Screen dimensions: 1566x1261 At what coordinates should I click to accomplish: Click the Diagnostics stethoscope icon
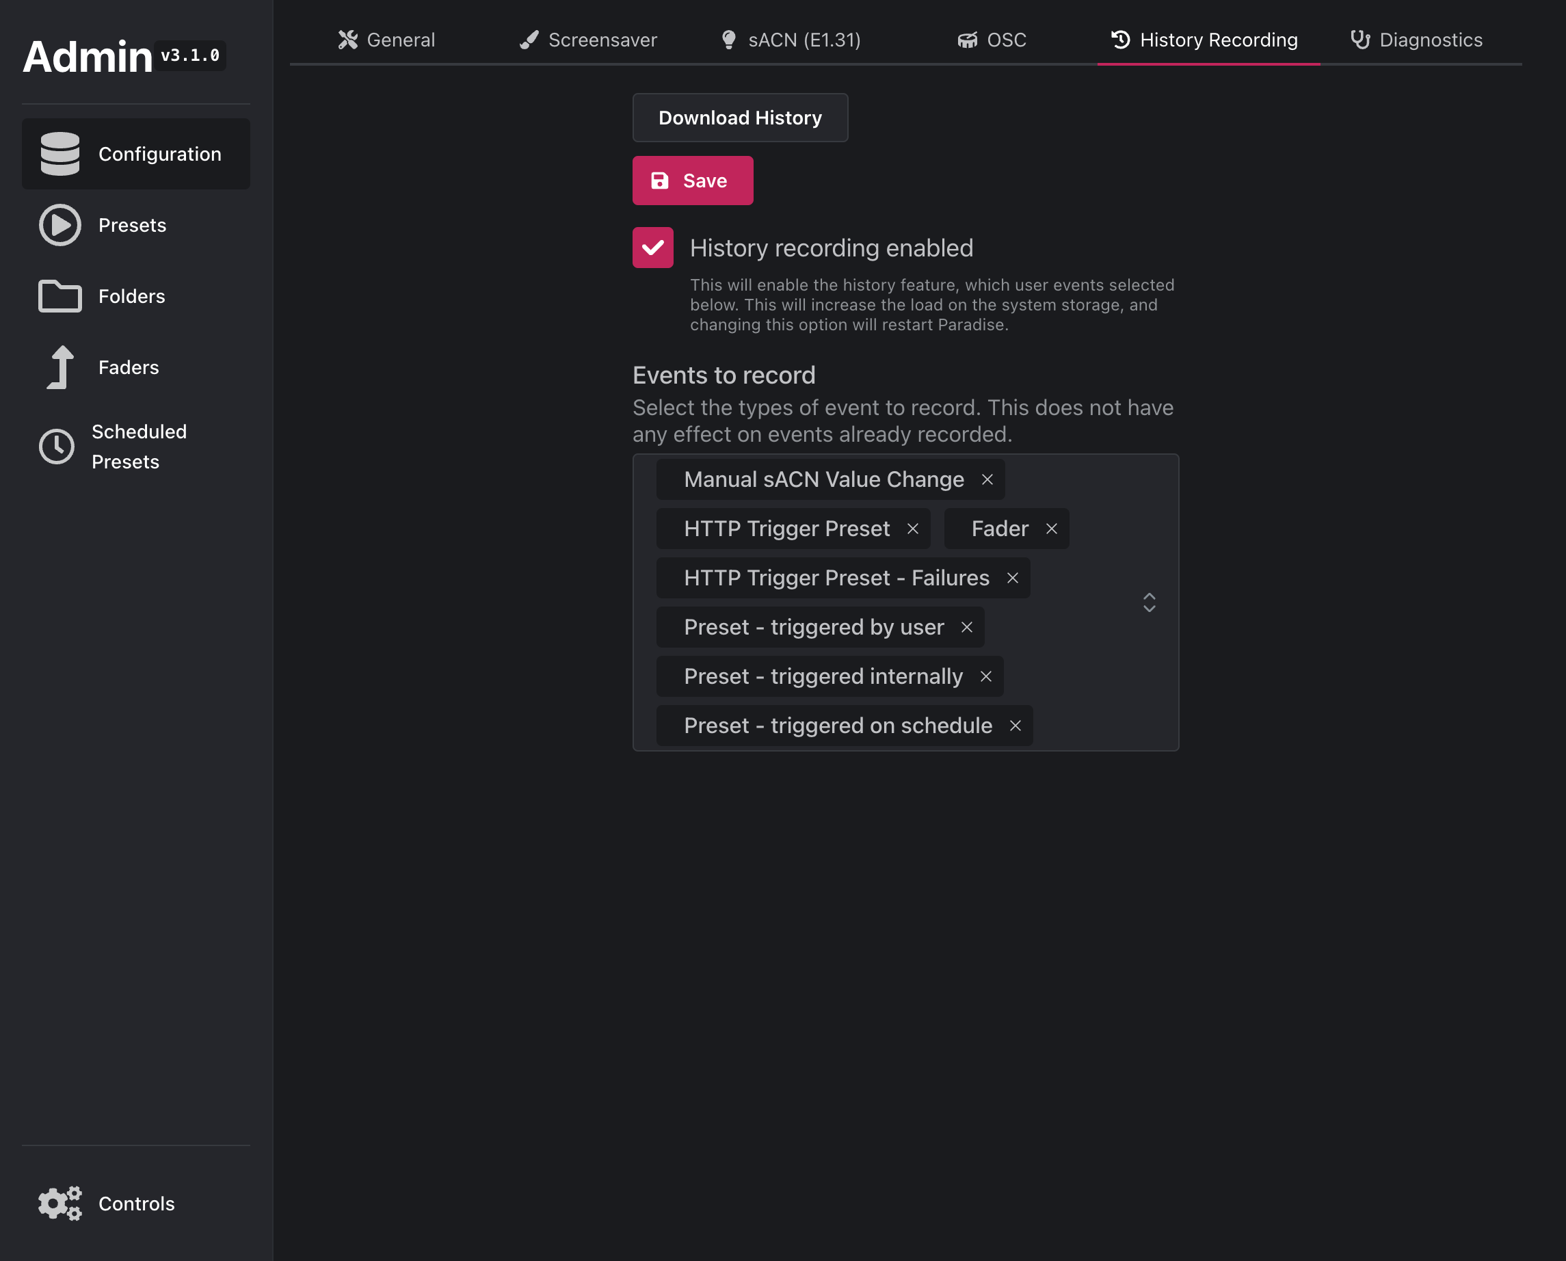(x=1360, y=40)
